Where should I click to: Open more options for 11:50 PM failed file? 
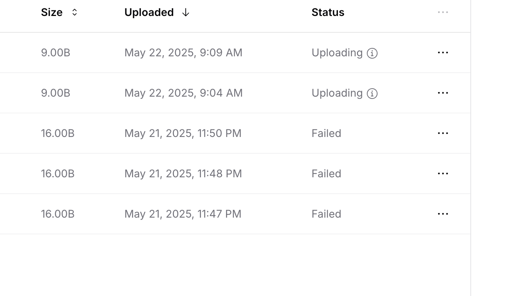(x=443, y=133)
